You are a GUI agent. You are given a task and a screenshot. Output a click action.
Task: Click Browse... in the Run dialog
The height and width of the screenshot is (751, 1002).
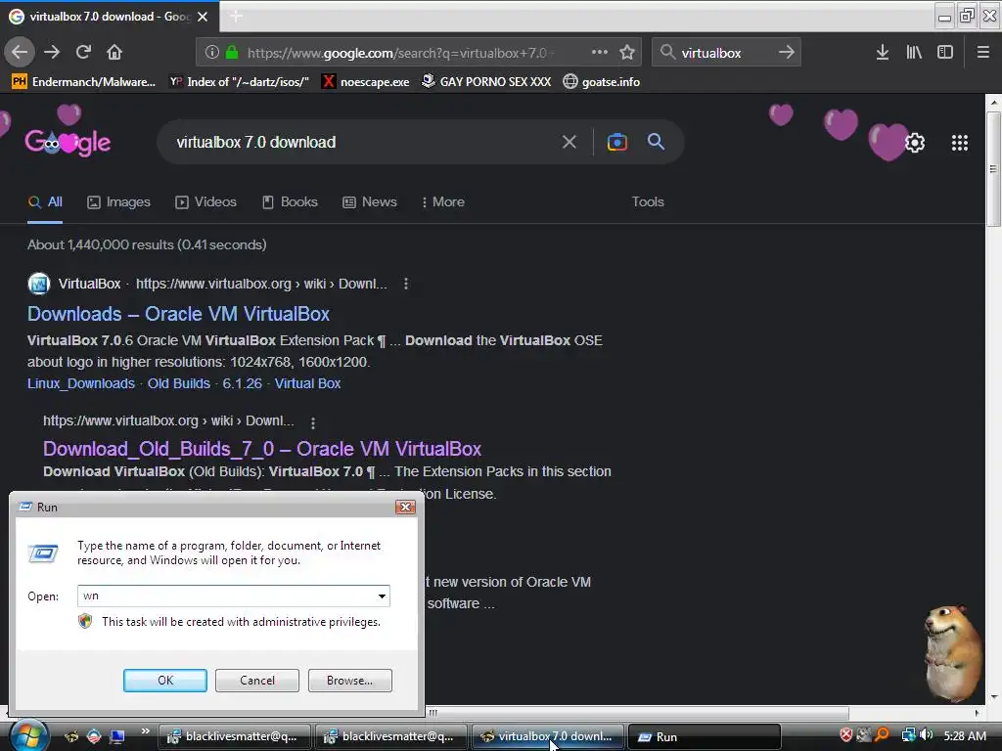point(349,681)
